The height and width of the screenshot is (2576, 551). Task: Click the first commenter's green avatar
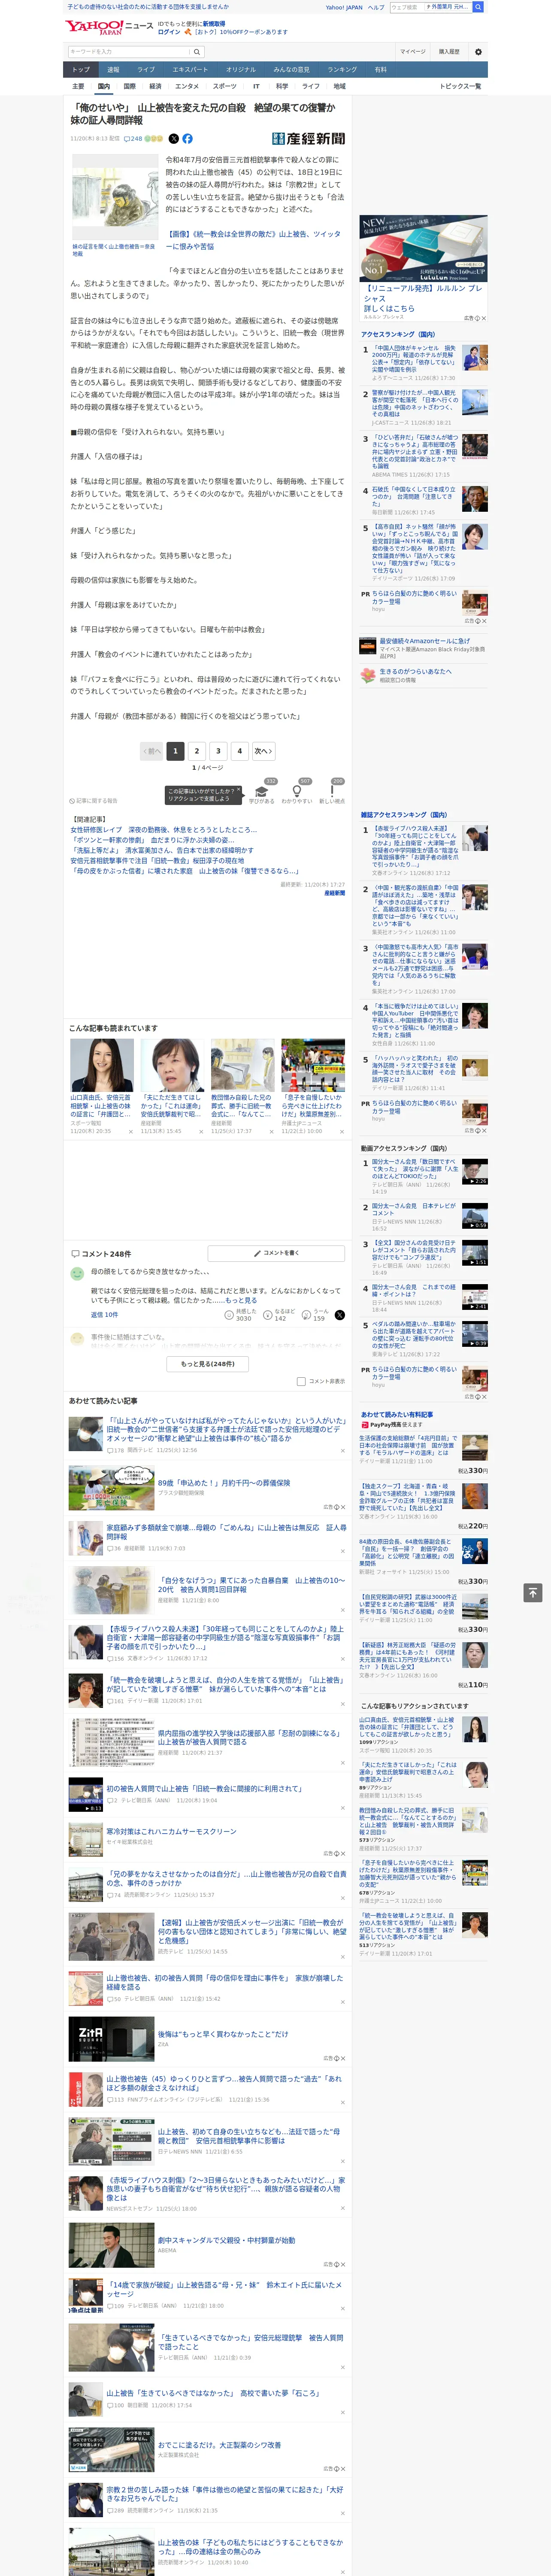(x=77, y=1274)
